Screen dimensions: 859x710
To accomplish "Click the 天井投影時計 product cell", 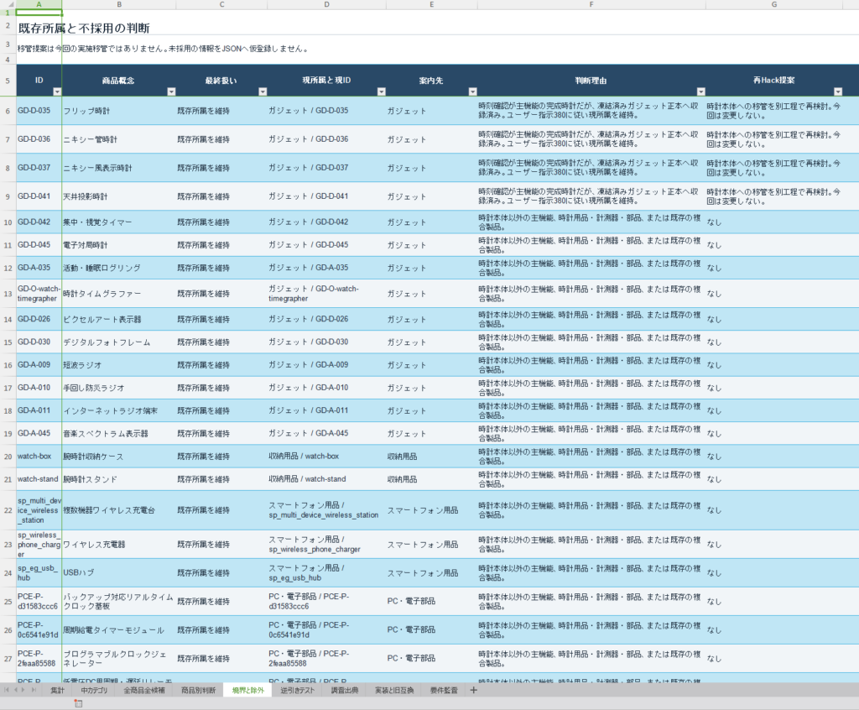I will tap(119, 196).
